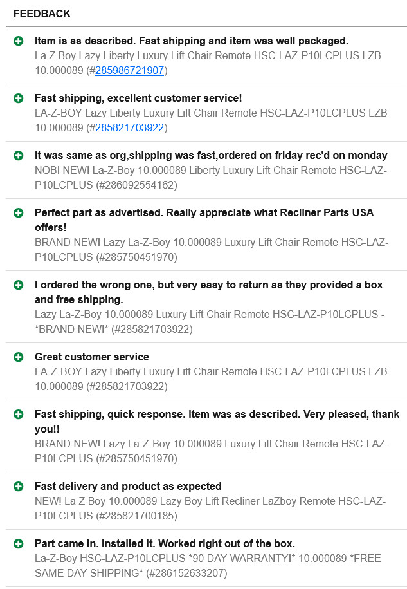Open item number link 285986721907
This screenshot has width=407, height=589.
(x=129, y=71)
